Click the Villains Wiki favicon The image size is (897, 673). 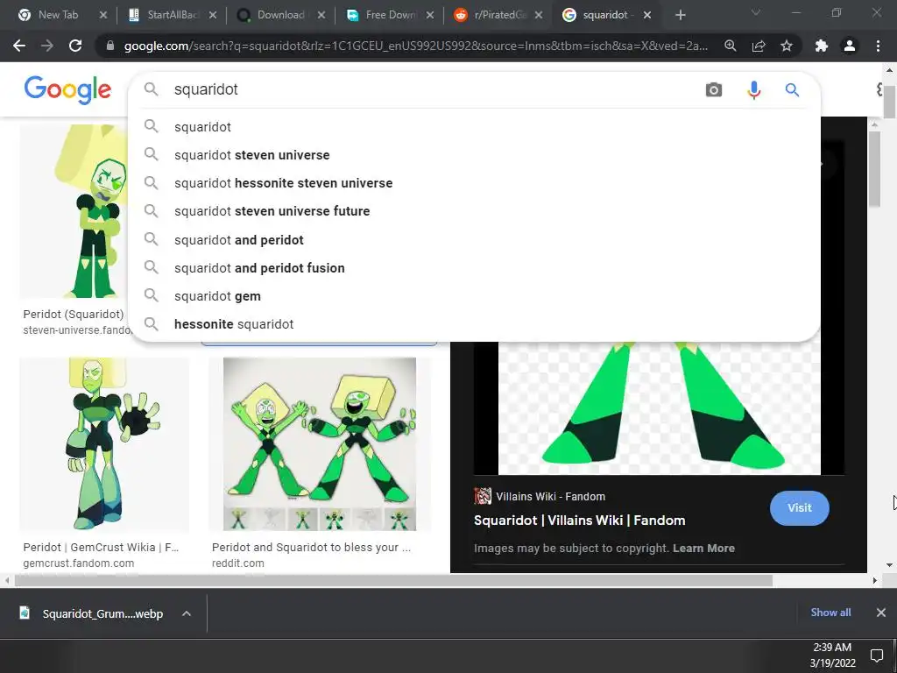(x=483, y=496)
